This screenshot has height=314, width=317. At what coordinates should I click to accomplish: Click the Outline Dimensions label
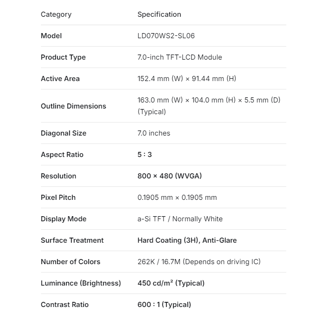74,106
